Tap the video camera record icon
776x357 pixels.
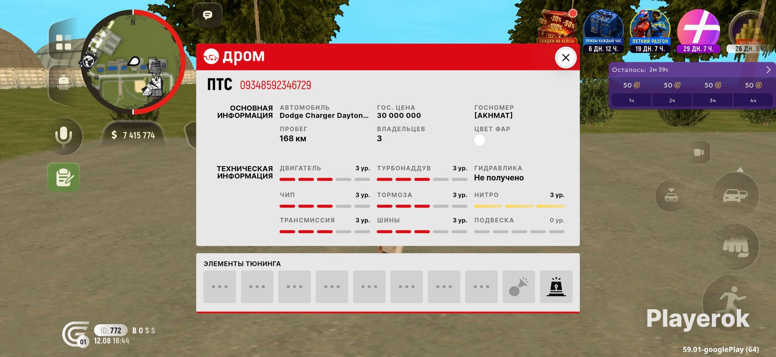(x=699, y=152)
